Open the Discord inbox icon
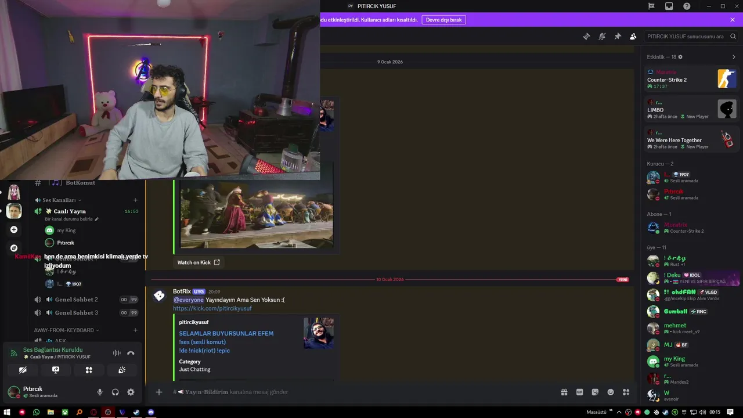Screen dimensions: 743x418 click(669, 6)
